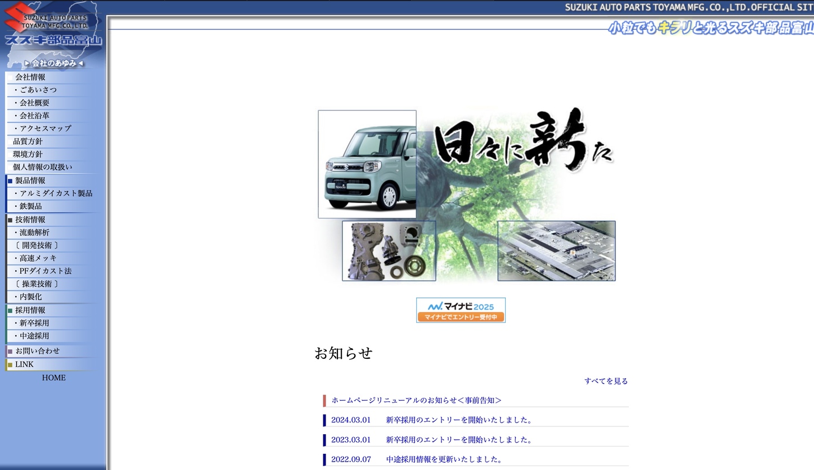Click the SUZUKI AUTO PARTS header text
The image size is (814, 470).
pos(689,7)
